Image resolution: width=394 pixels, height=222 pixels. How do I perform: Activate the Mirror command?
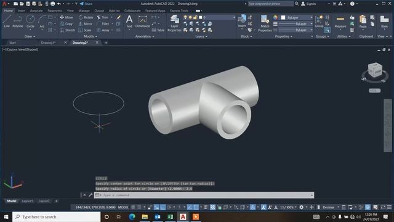[86, 23]
